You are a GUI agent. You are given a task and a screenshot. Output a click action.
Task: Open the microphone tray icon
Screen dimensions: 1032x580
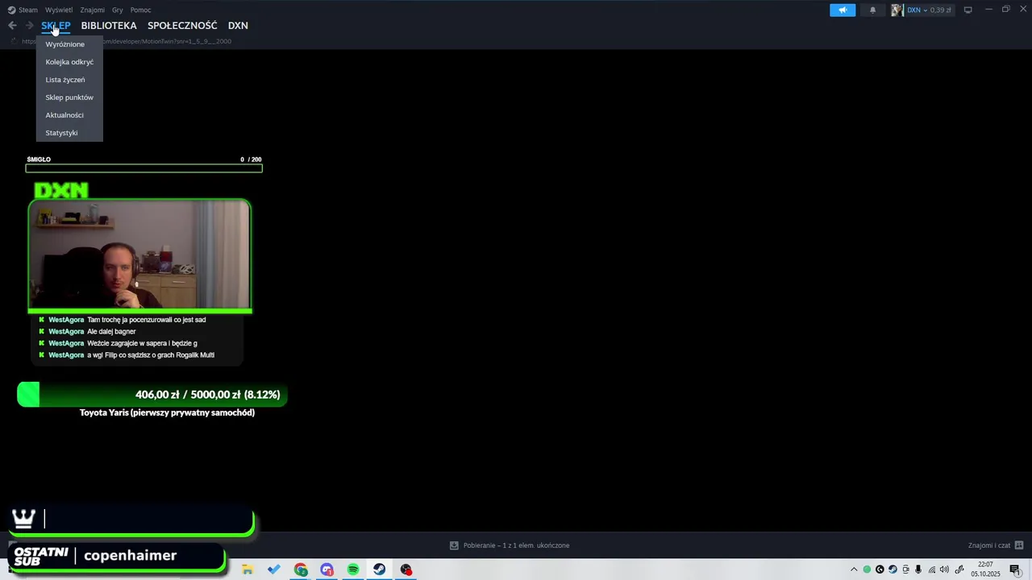[918, 570]
